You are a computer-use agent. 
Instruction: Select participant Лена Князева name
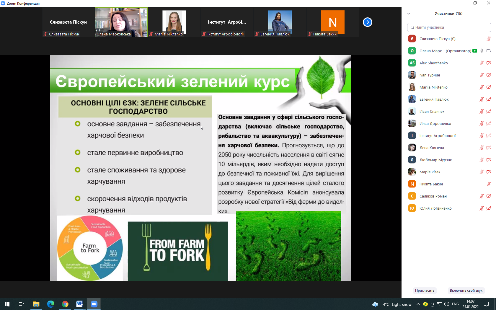coord(432,148)
